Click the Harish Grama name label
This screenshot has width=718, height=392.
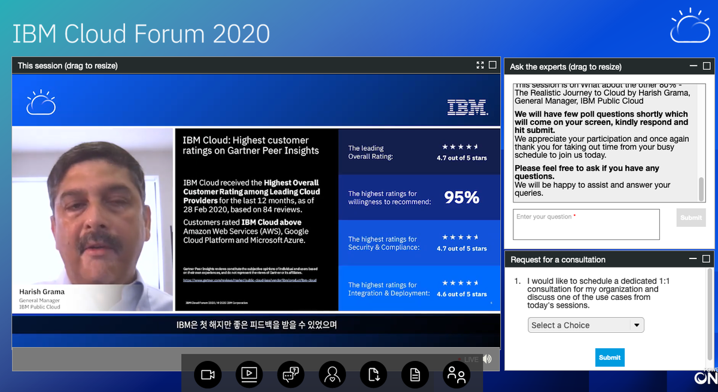[x=42, y=291]
